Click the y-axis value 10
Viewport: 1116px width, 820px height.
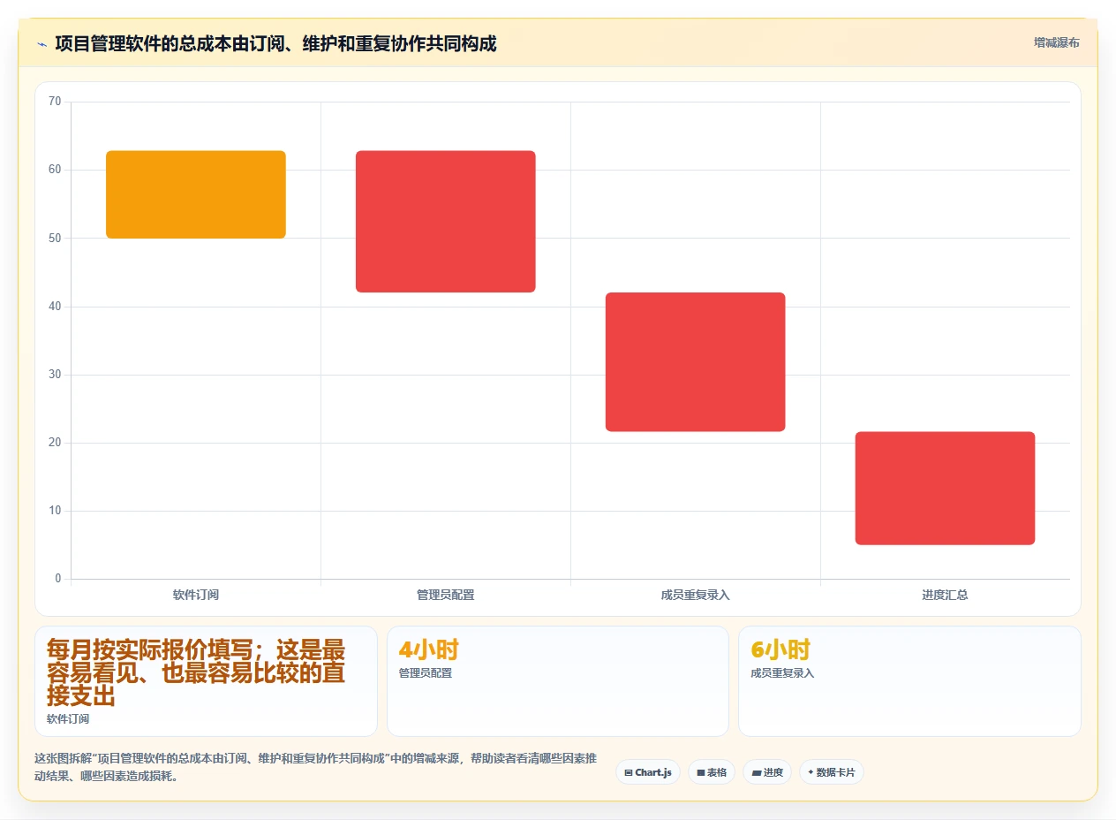pos(55,511)
